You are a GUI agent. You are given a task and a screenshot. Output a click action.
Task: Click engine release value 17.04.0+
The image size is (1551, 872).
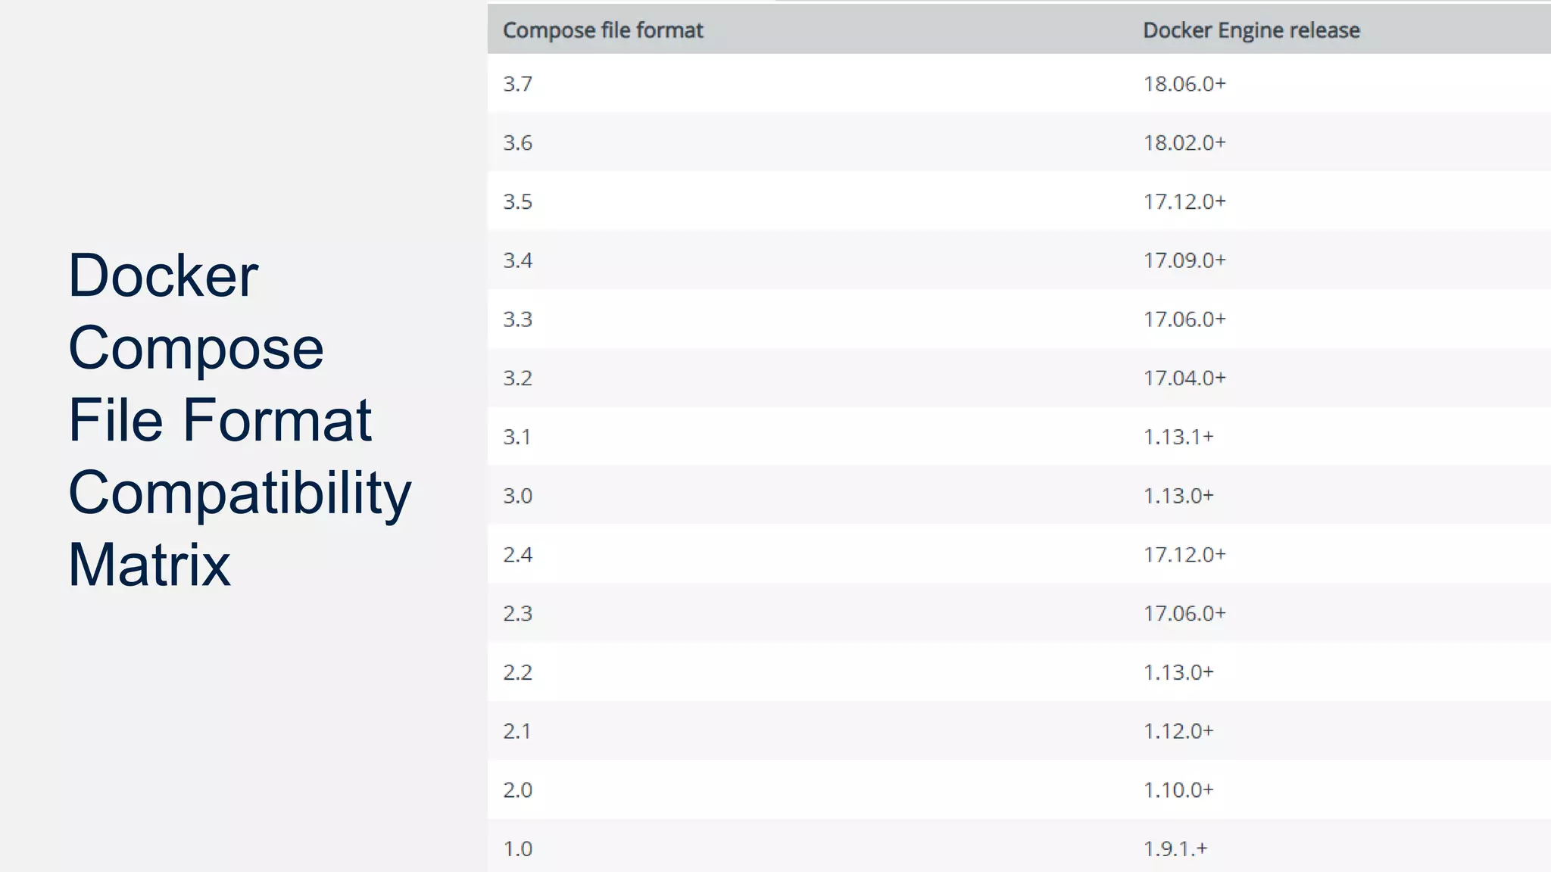(1184, 378)
